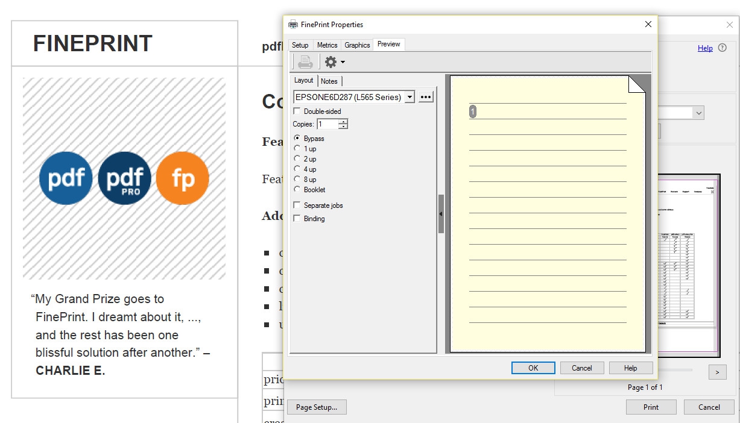Click the orange fp logo circle

tap(182, 178)
